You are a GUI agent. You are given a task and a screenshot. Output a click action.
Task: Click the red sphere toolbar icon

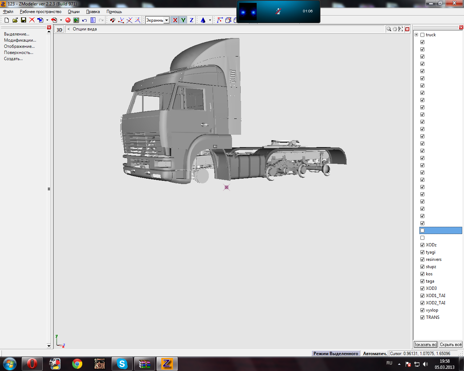click(x=68, y=20)
